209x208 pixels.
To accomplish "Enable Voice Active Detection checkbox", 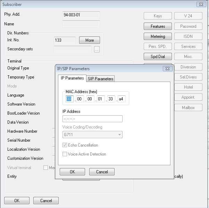I will point(65,154).
